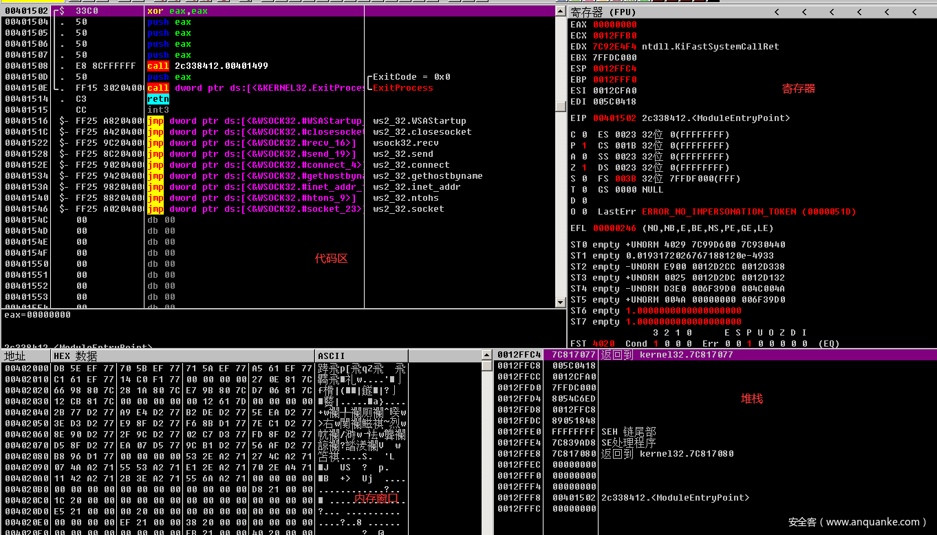Click the disassembly pane scroll-down arrow
Image resolution: width=937 pixels, height=535 pixels.
(561, 302)
